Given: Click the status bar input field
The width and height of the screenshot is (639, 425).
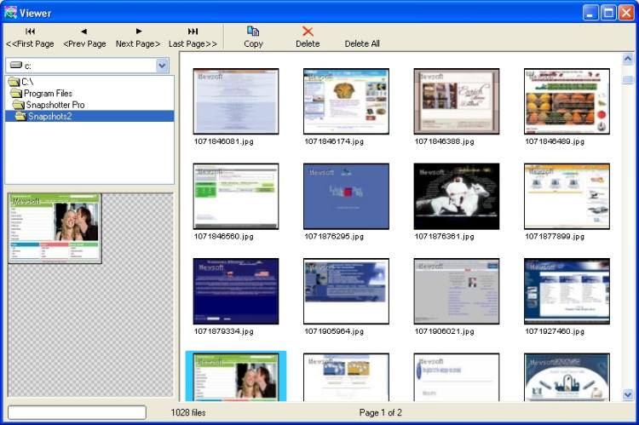Looking at the screenshot, I should (x=77, y=412).
